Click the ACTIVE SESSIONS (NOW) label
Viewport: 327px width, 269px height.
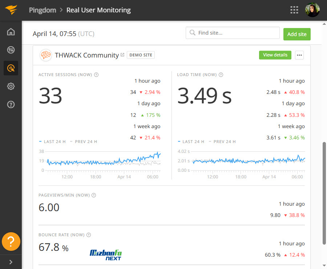tap(65, 75)
